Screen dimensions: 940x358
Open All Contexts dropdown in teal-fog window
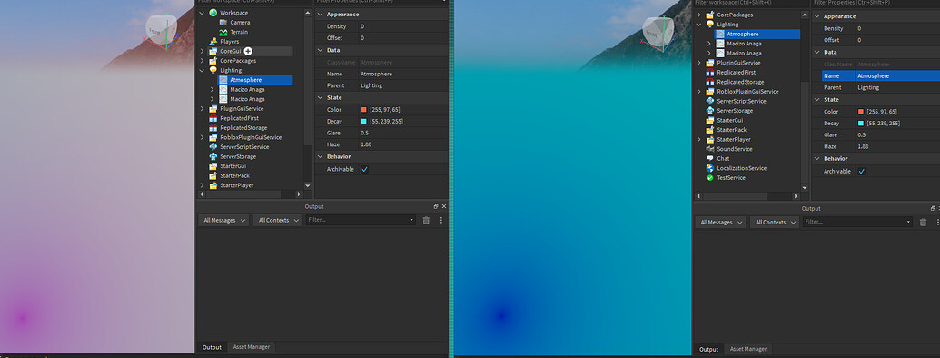tap(775, 222)
